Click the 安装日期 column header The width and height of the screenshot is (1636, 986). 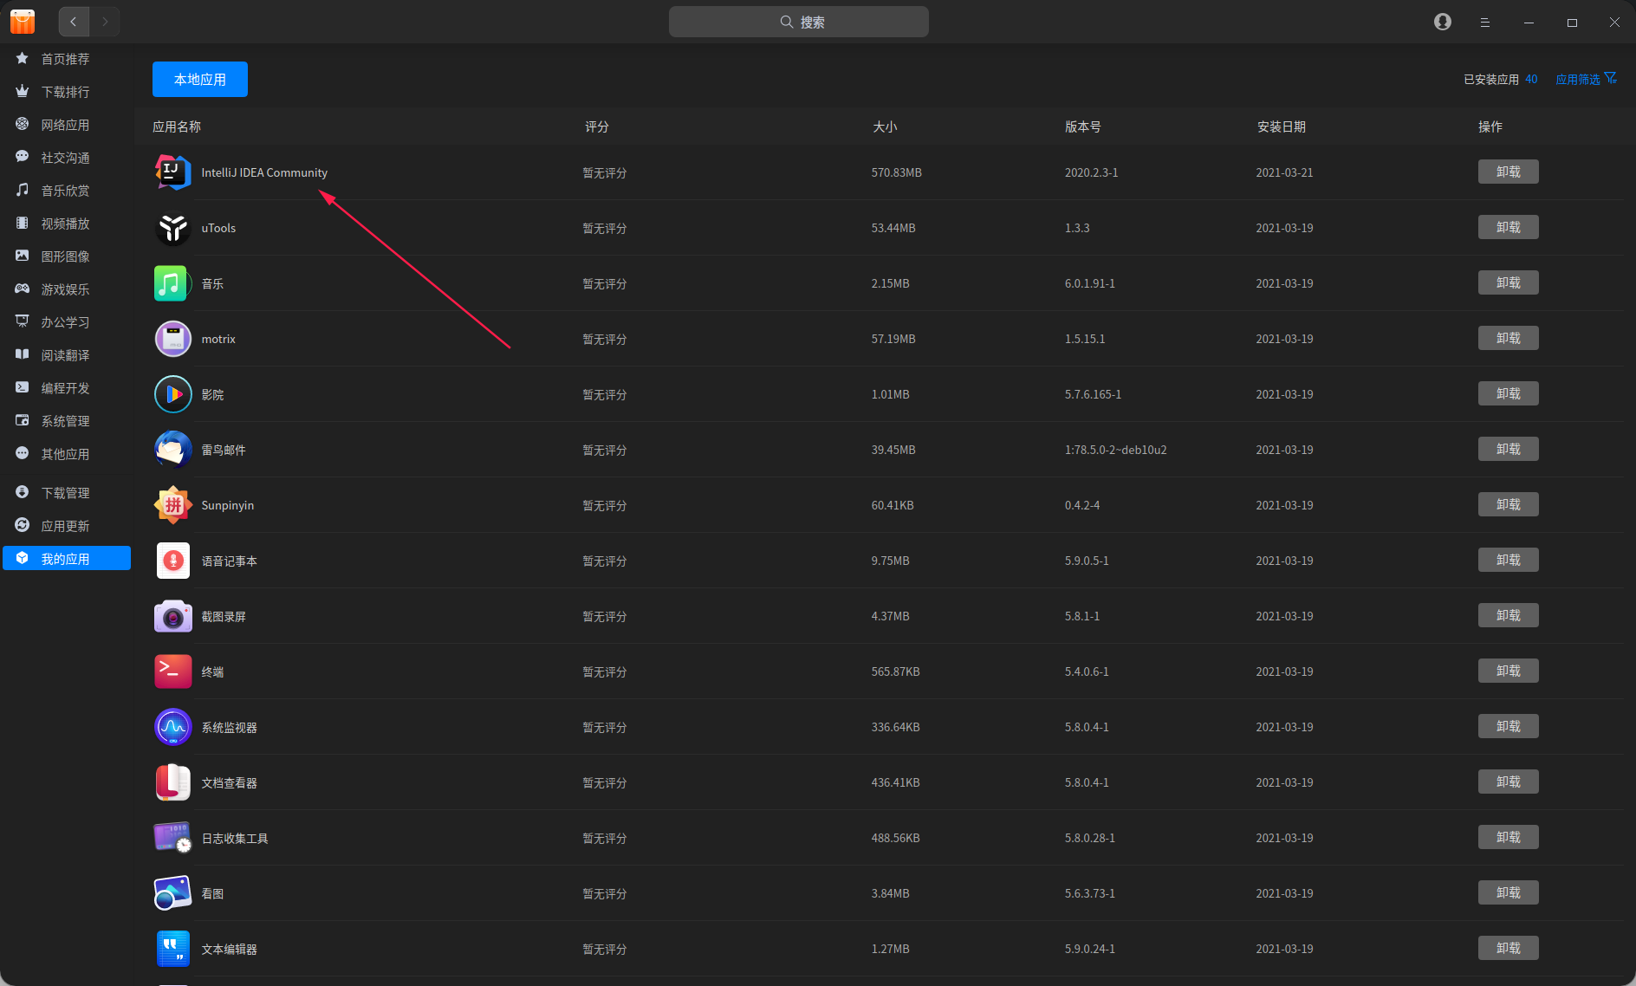point(1282,126)
